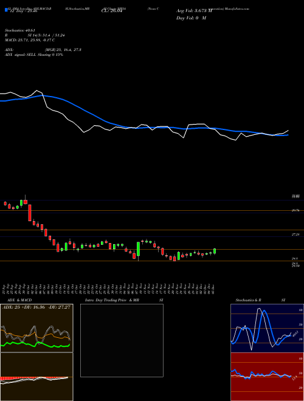The height and width of the screenshot is (401, 304).
Task: Click the MACD histogram panel below ADX
Action: click(36, 377)
